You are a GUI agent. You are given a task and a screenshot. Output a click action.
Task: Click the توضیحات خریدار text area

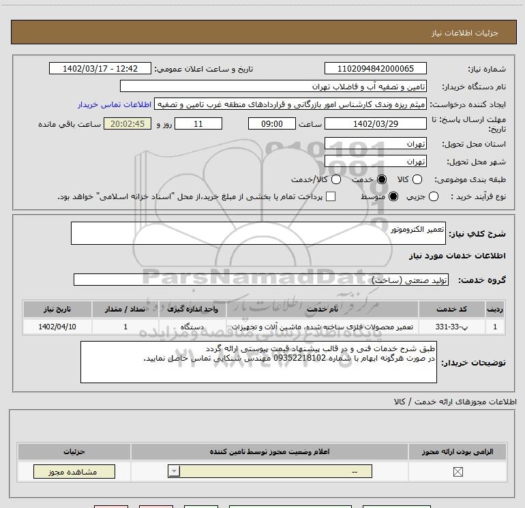[x=258, y=362]
